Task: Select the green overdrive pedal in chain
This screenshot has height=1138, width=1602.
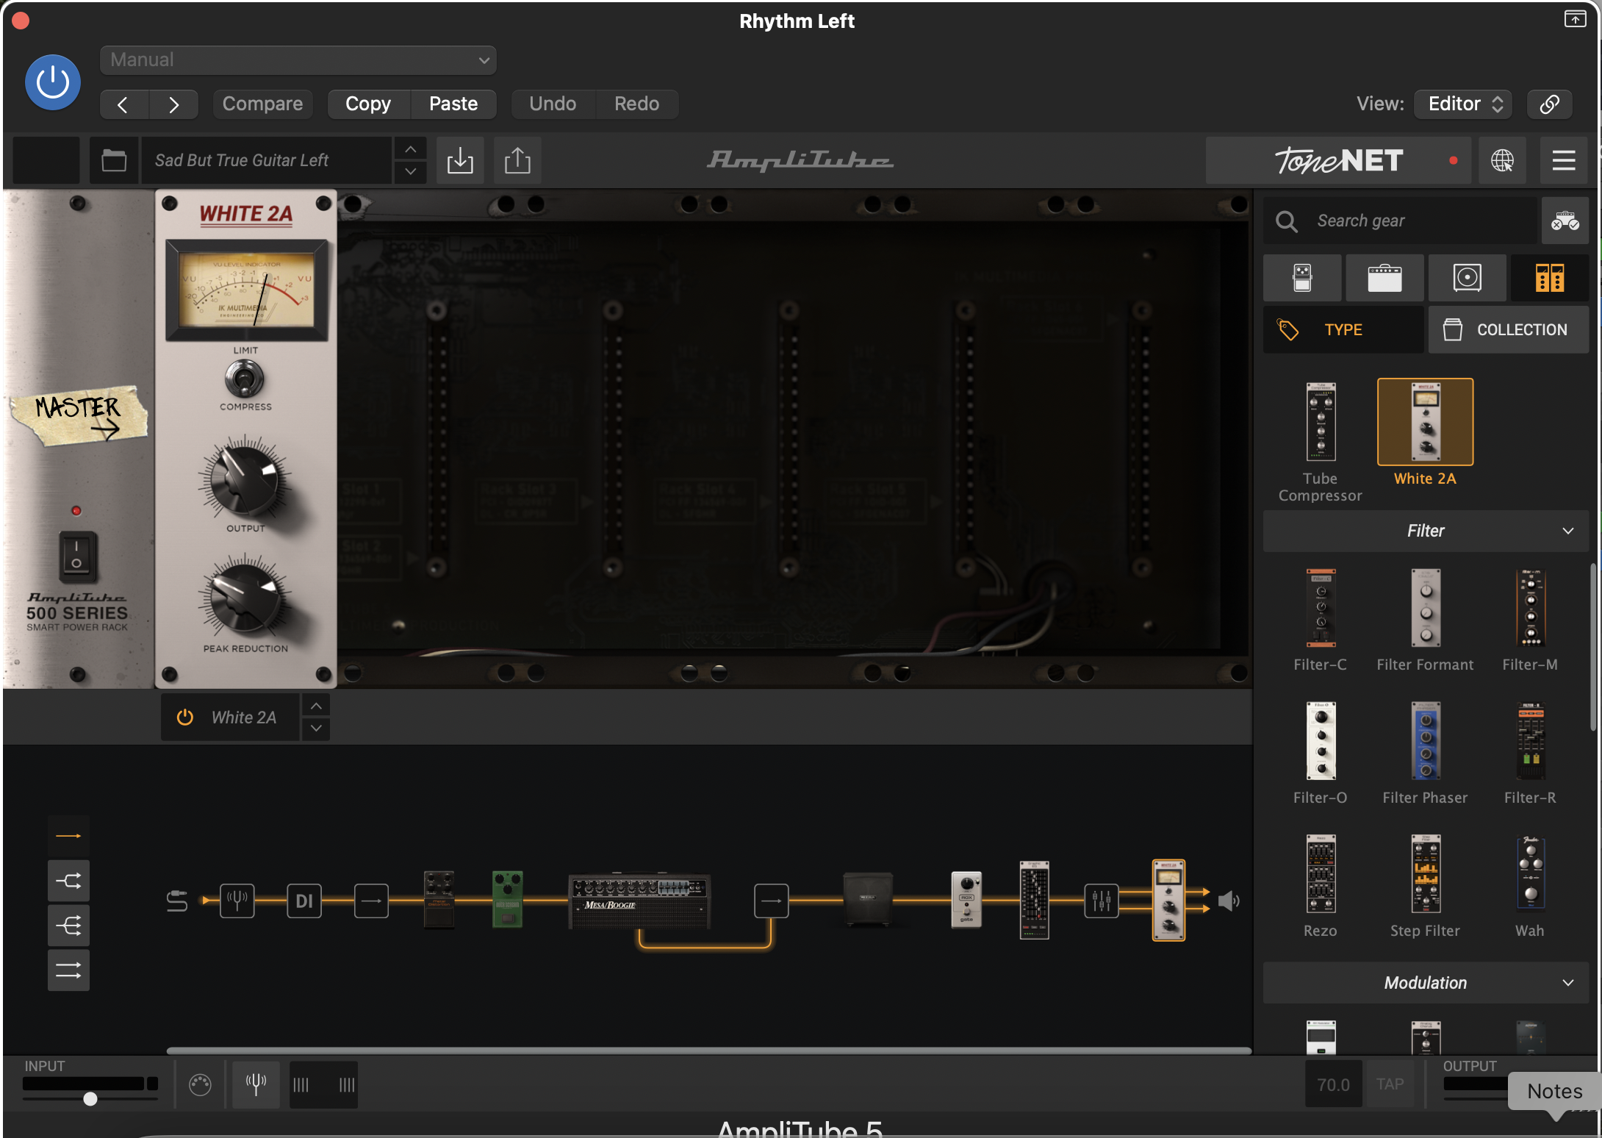Action: (507, 898)
